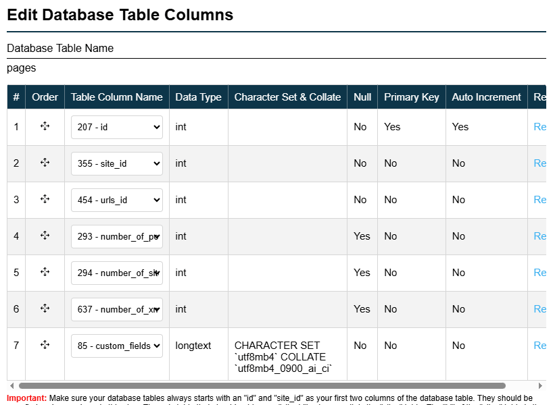Screen dimensions: 553x405
Task: Click the 'Data Type' column header
Action: [x=199, y=97]
